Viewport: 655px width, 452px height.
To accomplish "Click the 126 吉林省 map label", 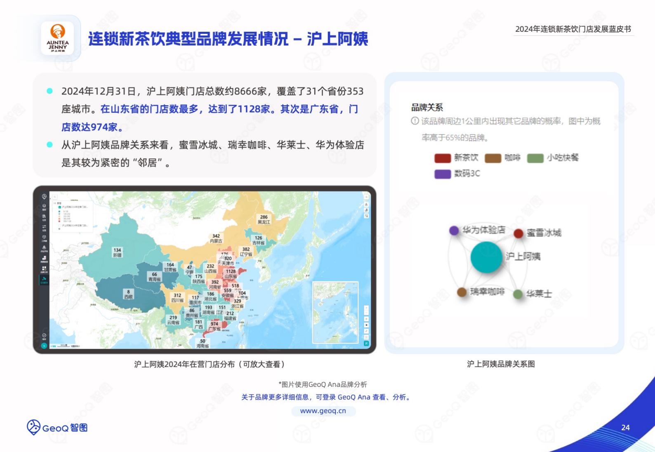I will tap(258, 240).
